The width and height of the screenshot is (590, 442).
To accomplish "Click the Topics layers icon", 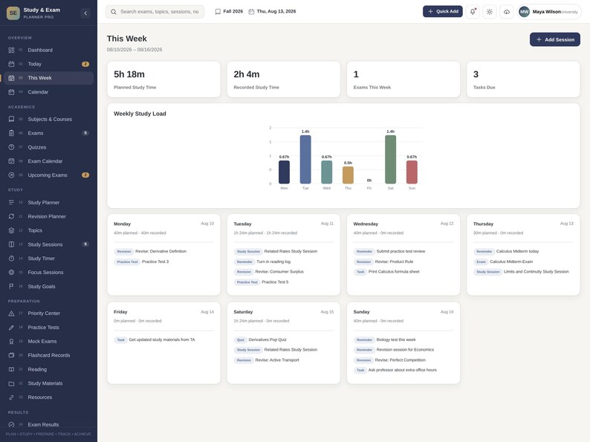I will coord(11,230).
